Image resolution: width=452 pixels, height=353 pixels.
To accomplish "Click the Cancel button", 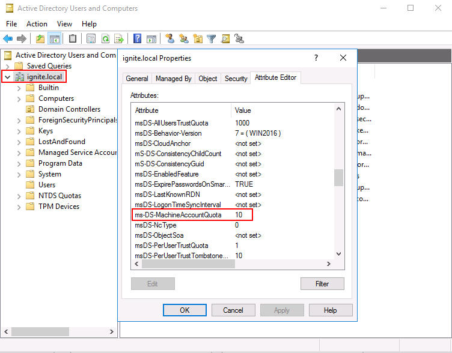I will (233, 310).
